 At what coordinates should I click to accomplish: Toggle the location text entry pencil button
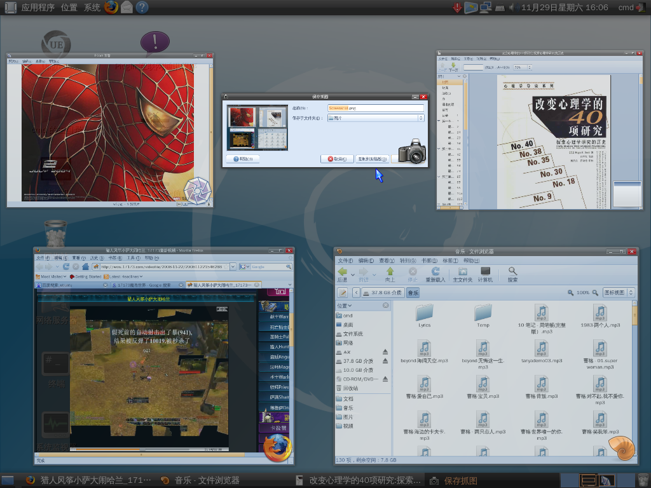tap(343, 293)
